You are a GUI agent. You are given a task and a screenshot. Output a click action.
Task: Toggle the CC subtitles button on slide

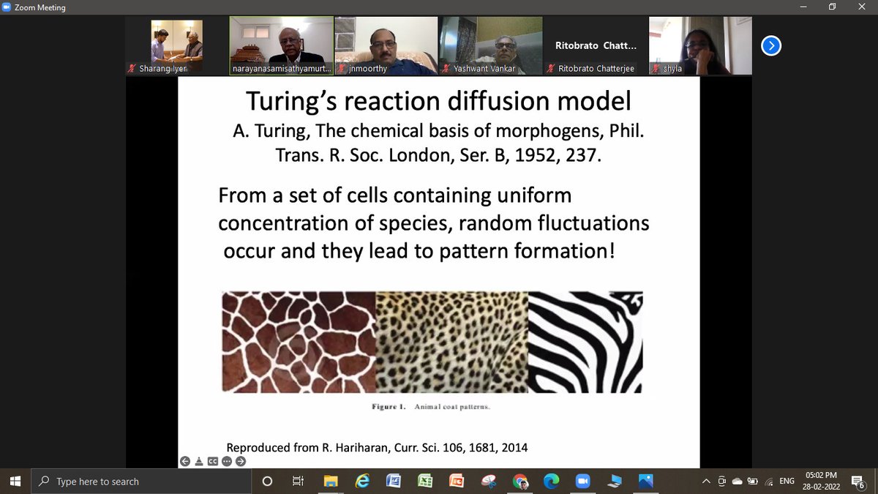point(213,461)
